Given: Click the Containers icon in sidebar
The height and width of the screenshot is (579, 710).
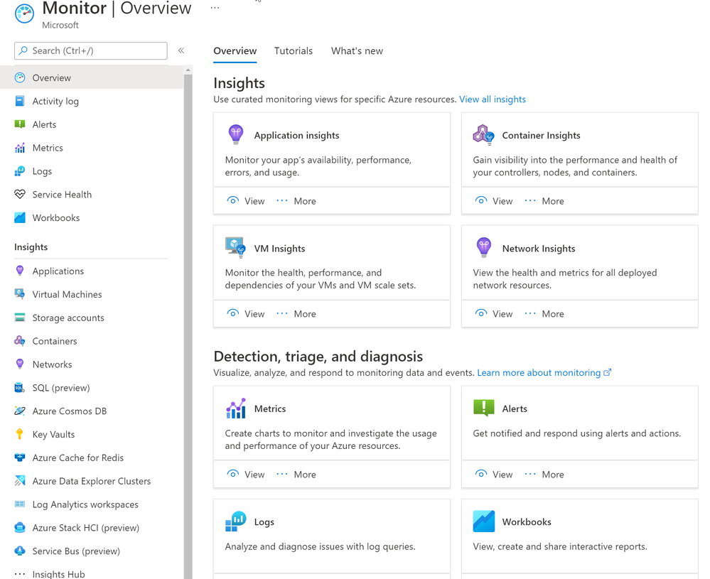Looking at the screenshot, I should (20, 341).
